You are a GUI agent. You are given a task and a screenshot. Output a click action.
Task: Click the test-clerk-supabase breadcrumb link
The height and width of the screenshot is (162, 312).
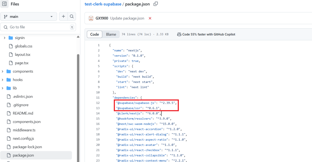(x=103, y=4)
